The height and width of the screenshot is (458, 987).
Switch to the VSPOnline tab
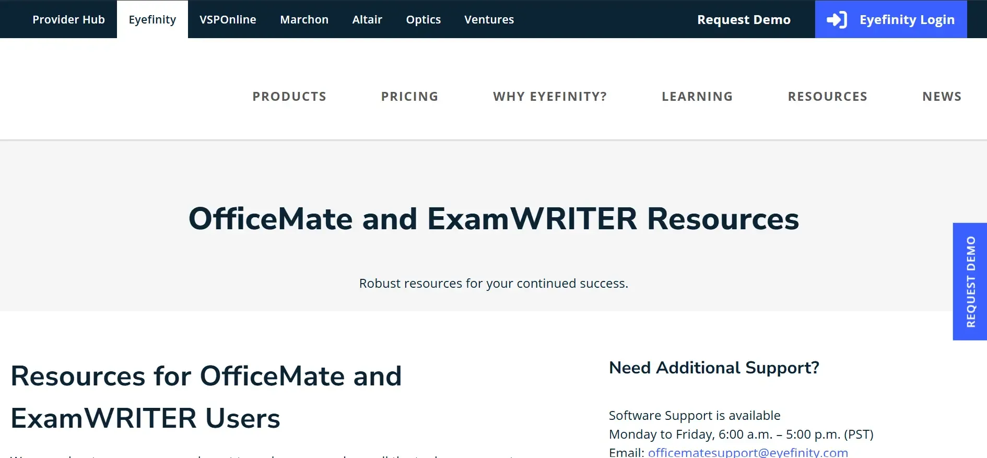[x=228, y=19]
